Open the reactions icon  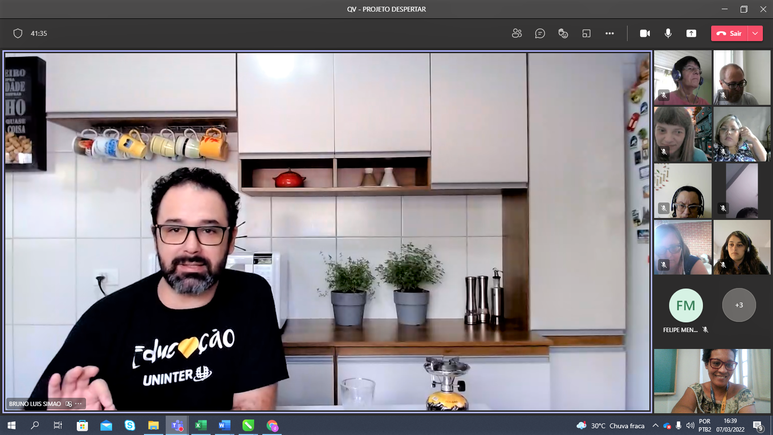[563, 33]
